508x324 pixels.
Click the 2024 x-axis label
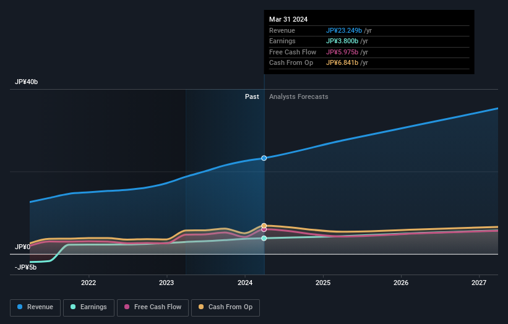tap(245, 283)
